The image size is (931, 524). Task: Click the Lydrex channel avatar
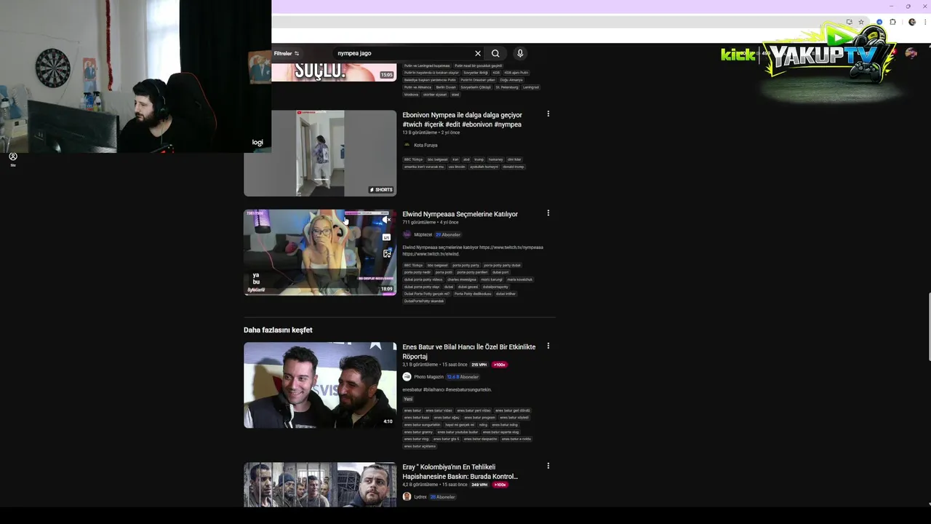(x=407, y=496)
